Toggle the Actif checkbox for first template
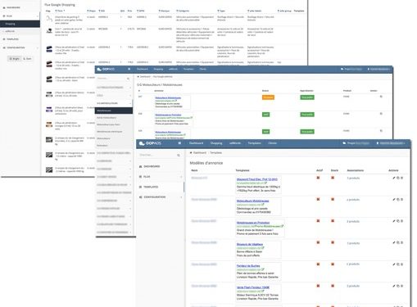 318,178
